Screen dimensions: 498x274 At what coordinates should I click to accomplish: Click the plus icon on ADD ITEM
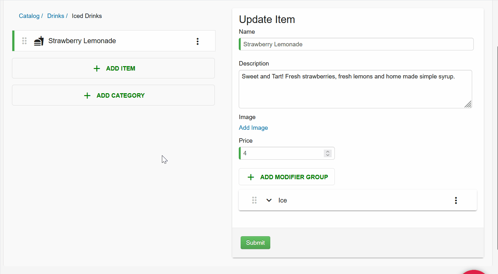tap(97, 69)
